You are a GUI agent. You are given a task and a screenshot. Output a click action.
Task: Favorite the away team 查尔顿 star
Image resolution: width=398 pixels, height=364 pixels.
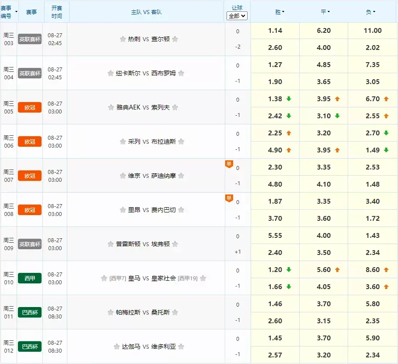[x=175, y=39]
